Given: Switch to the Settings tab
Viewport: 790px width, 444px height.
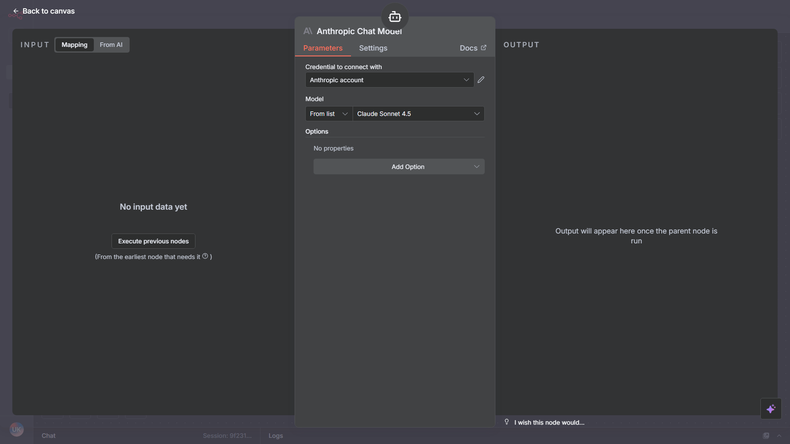Looking at the screenshot, I should (373, 48).
